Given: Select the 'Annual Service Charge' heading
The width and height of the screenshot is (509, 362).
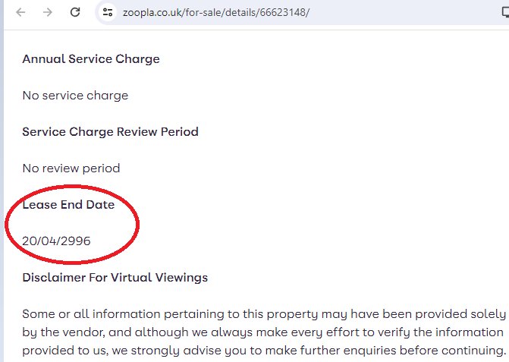Looking at the screenshot, I should coord(91,59).
